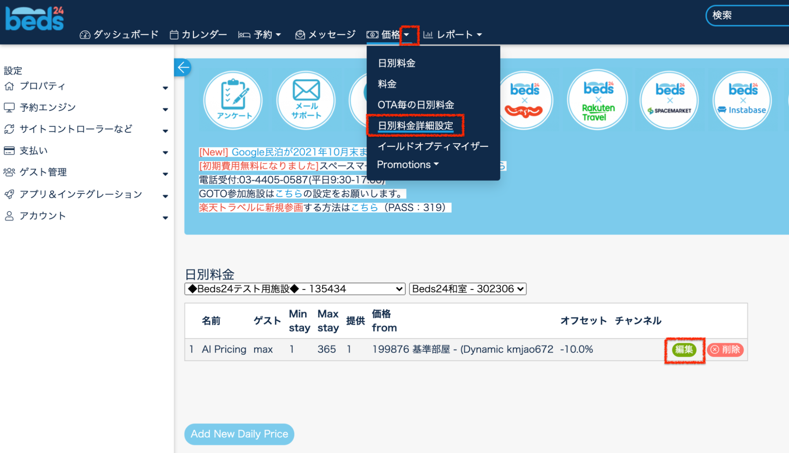The width and height of the screenshot is (789, 453).
Task: Open the room dropdown Beds24和室 - 302306
Action: tap(467, 289)
